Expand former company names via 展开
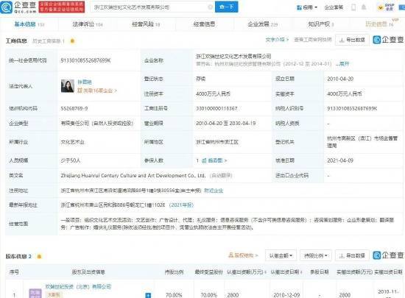The width and height of the screenshot is (405, 298). 342,64
